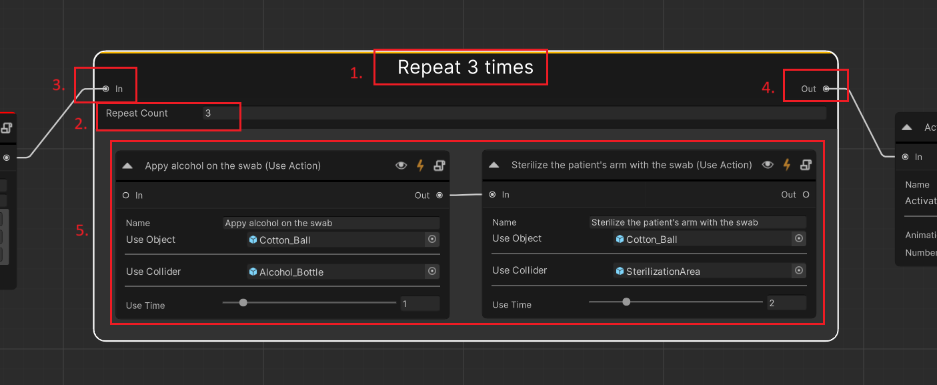Click Appy alcohol on the swab node title
The image size is (937, 385).
point(233,166)
